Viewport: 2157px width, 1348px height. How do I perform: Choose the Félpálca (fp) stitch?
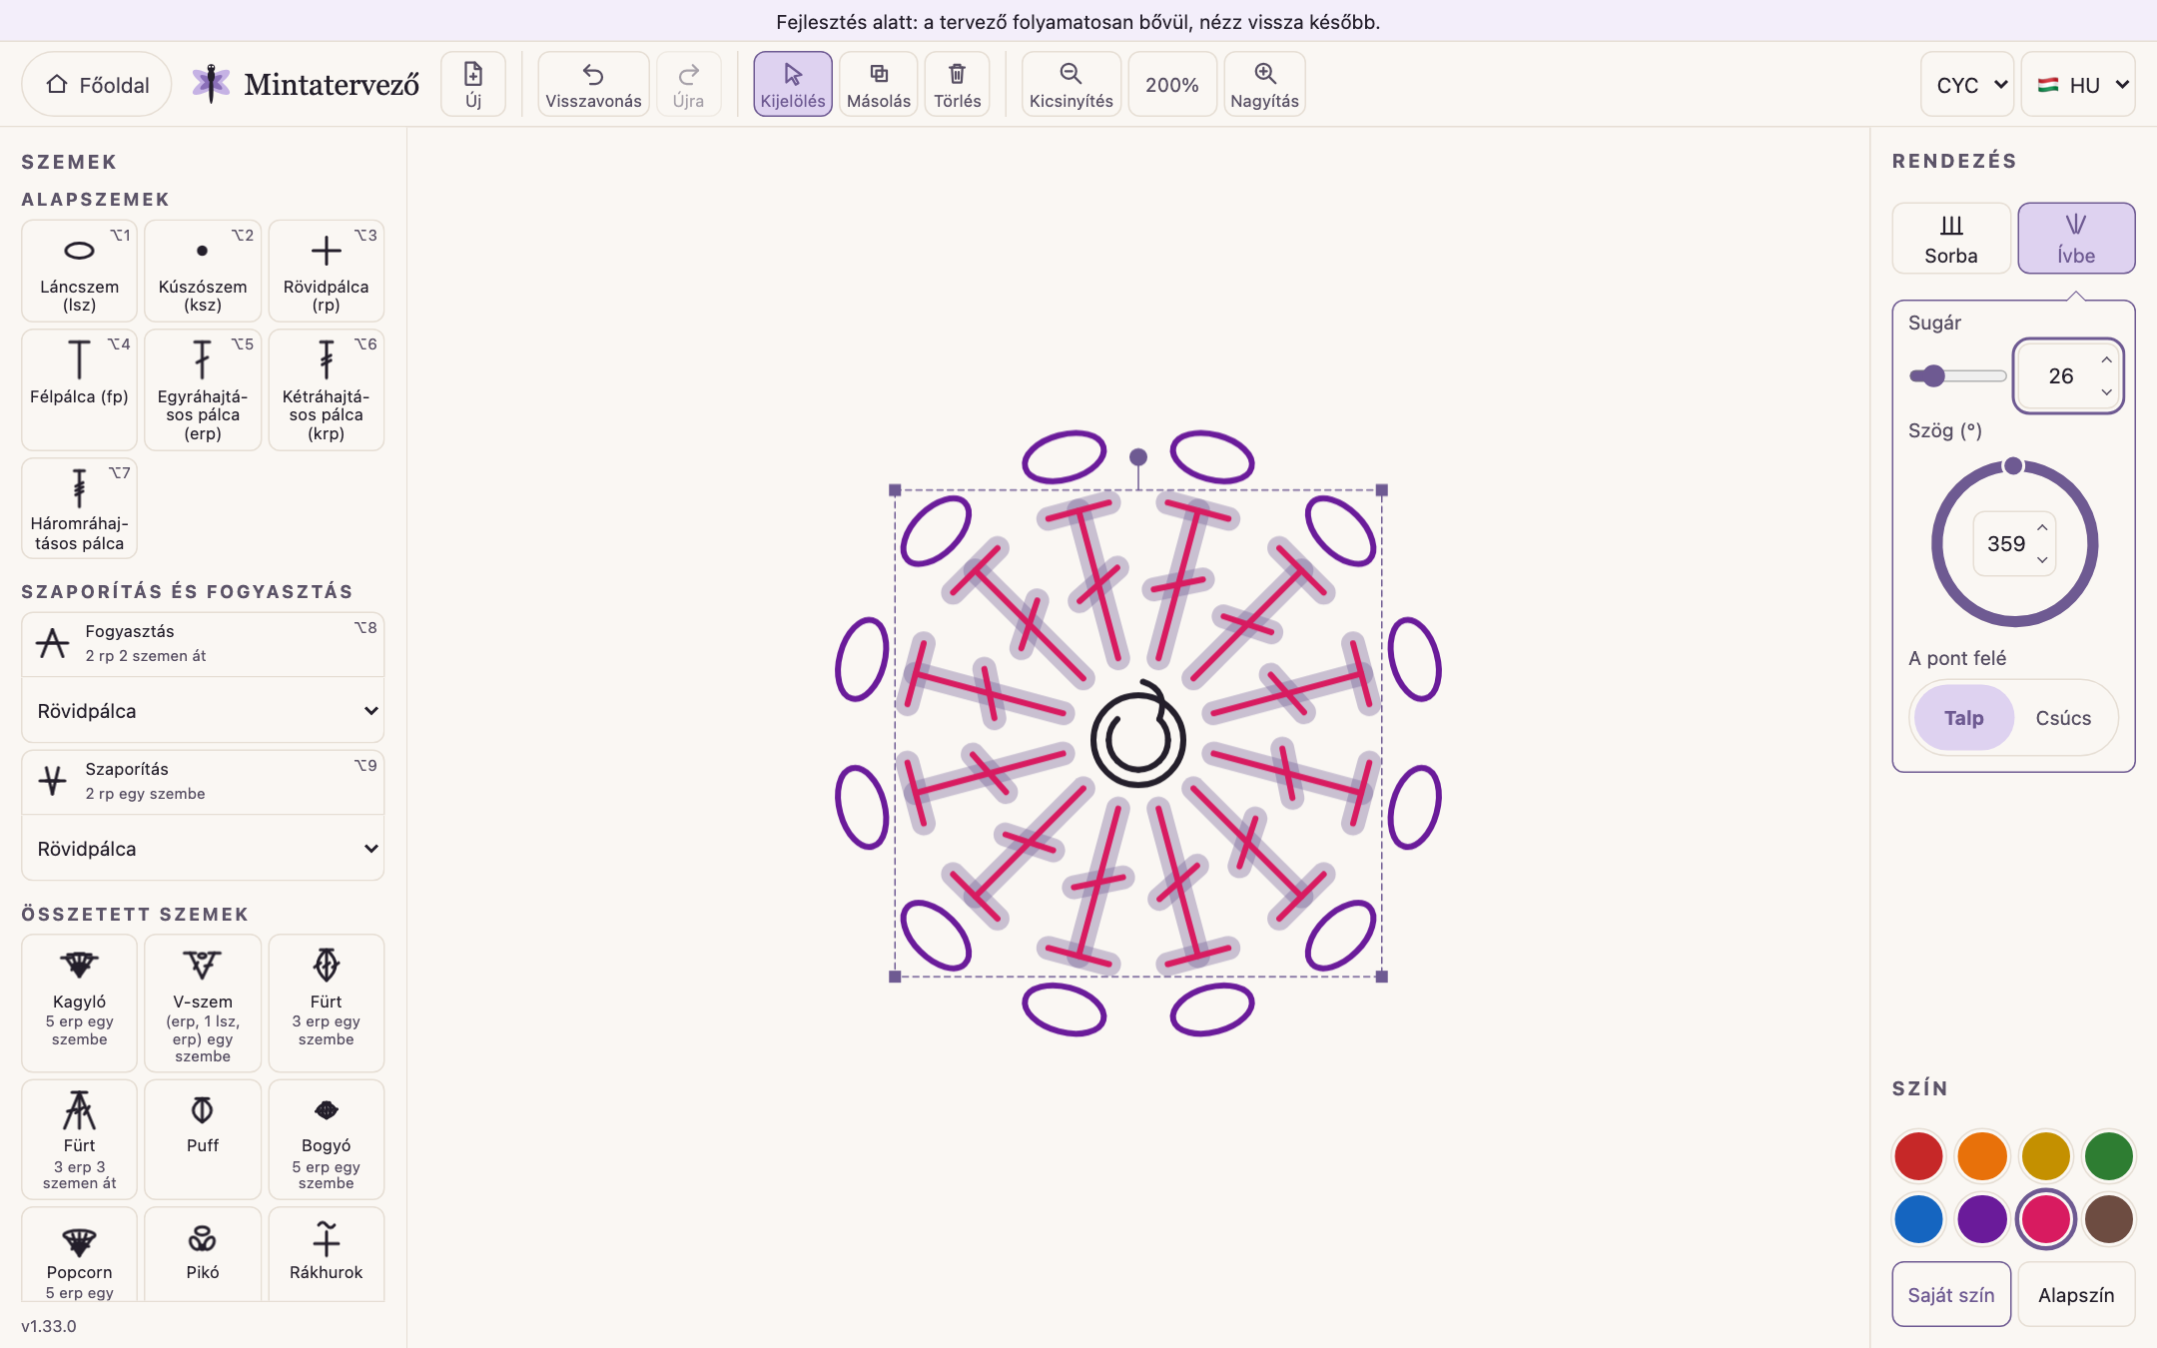point(79,389)
